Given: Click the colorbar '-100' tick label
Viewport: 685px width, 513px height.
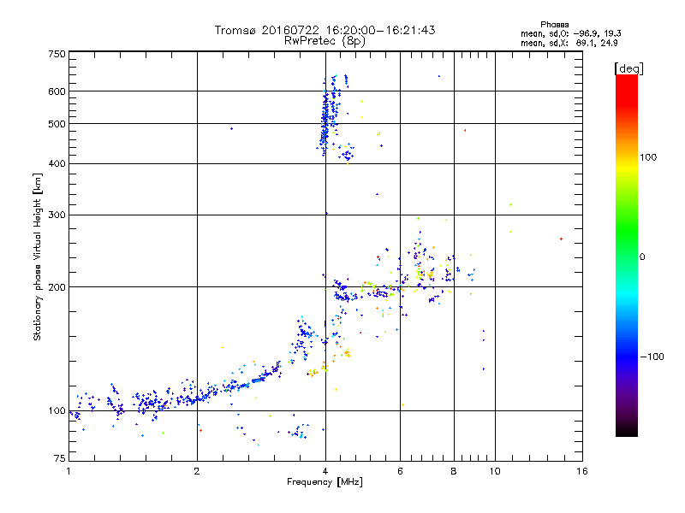Looking at the screenshot, I should pos(652,357).
